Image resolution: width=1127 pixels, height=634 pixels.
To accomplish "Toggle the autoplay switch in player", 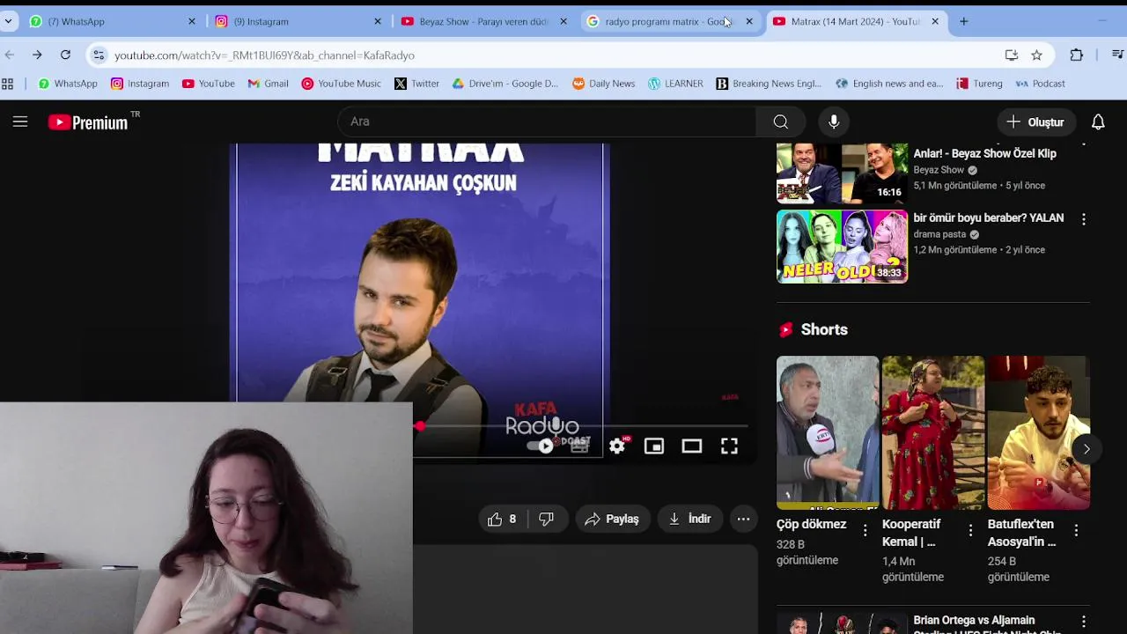I will point(540,446).
